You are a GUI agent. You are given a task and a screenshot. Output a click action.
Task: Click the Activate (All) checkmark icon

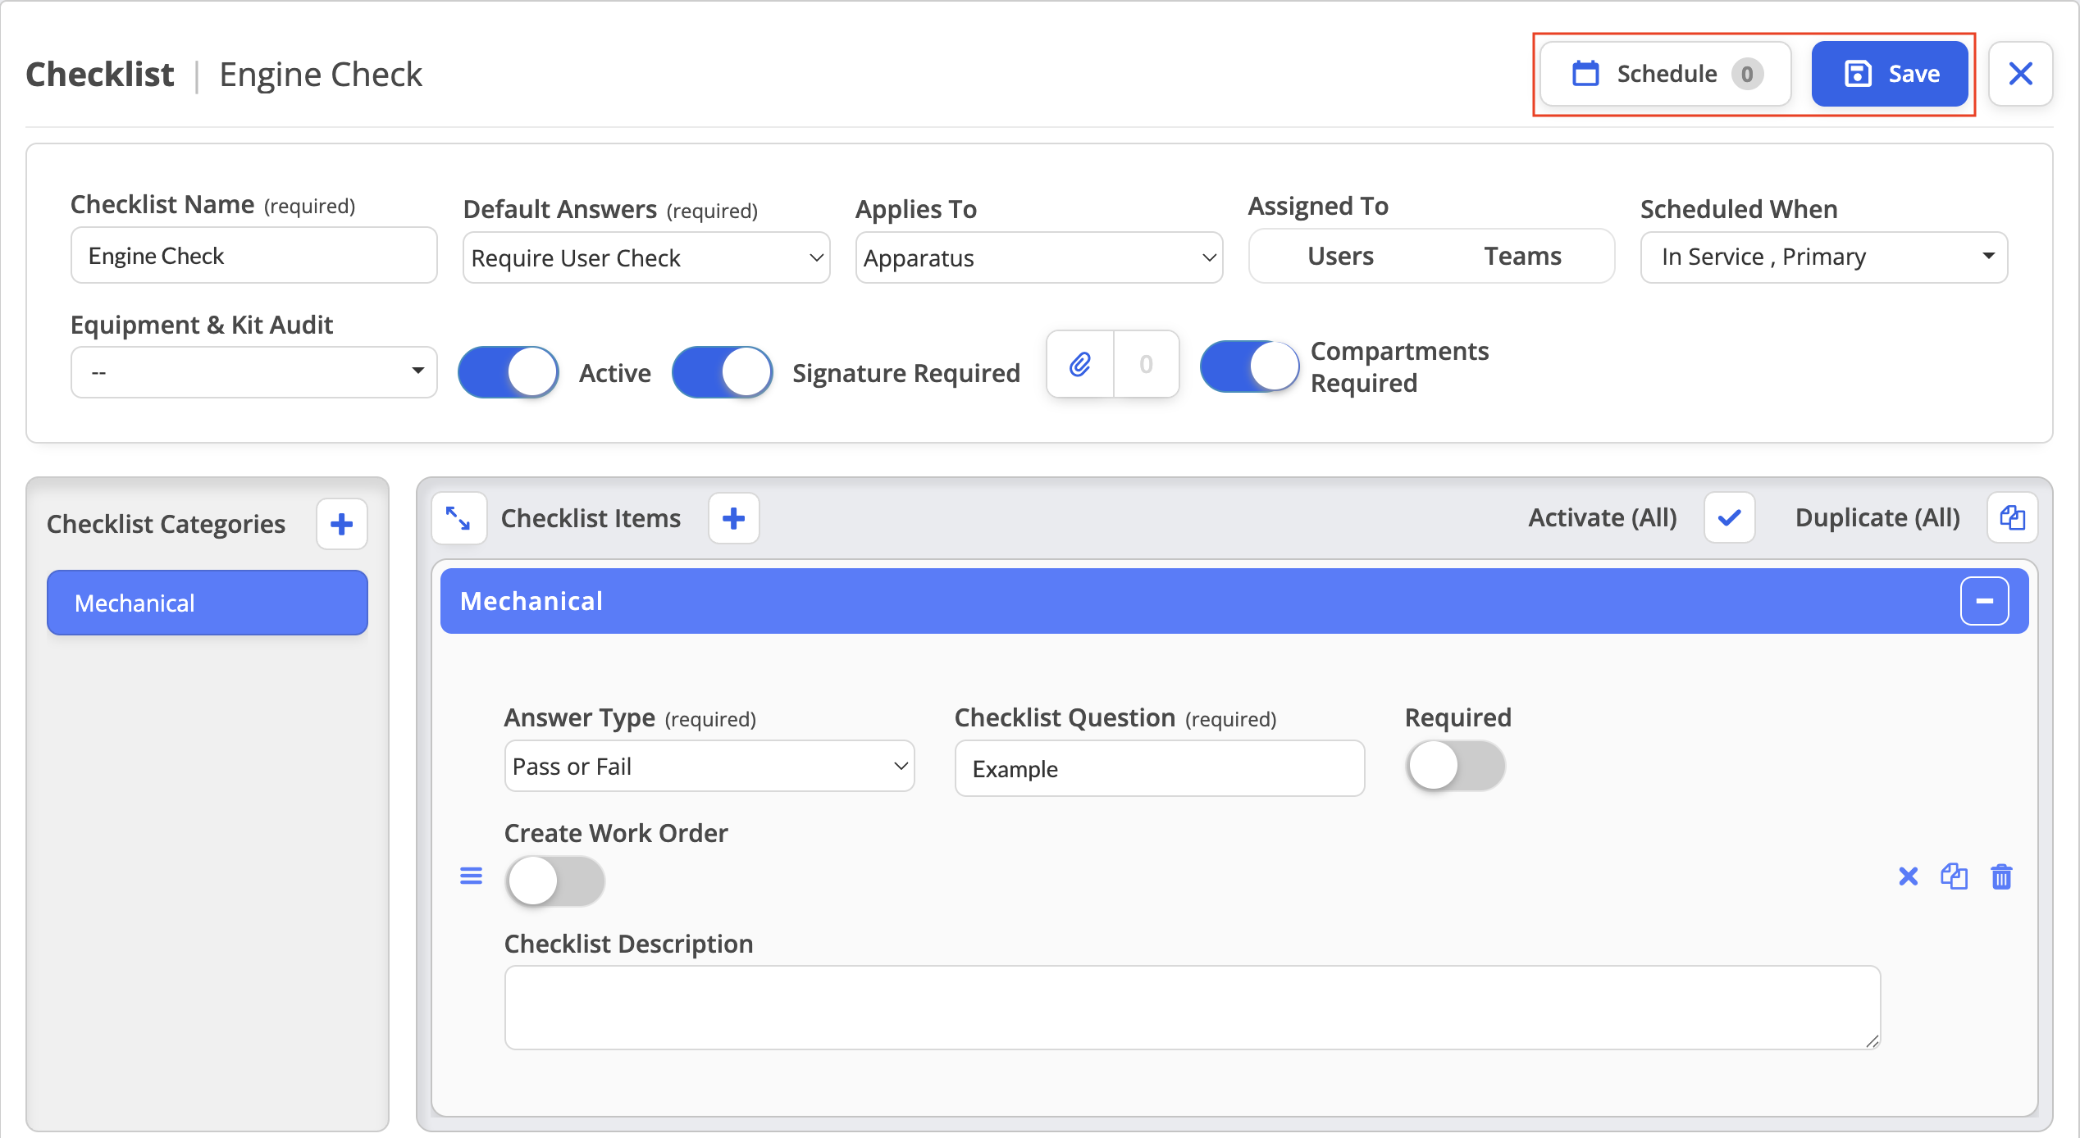(x=1729, y=517)
